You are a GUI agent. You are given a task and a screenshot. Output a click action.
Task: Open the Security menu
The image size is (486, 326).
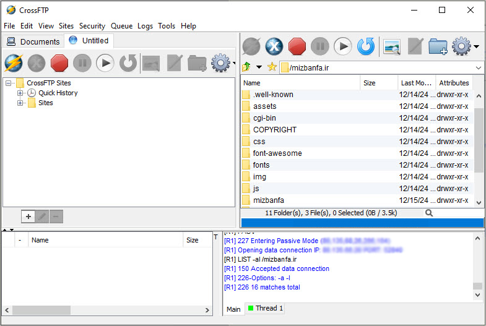[x=92, y=26]
